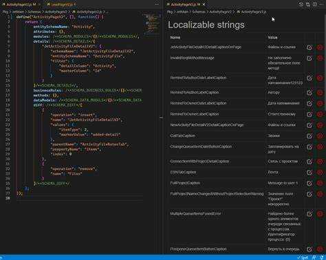This screenshot has width=326, height=260.
Task: Open ActivityPageV2.js file breadcrumb in right editor
Action: [x=252, y=12]
